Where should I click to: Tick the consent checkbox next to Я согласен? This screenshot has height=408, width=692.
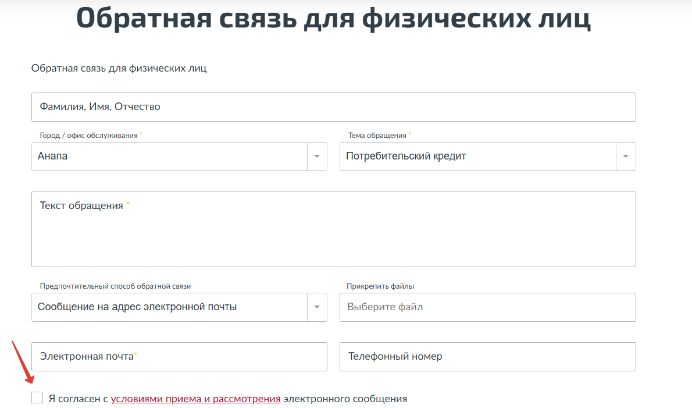coord(37,398)
